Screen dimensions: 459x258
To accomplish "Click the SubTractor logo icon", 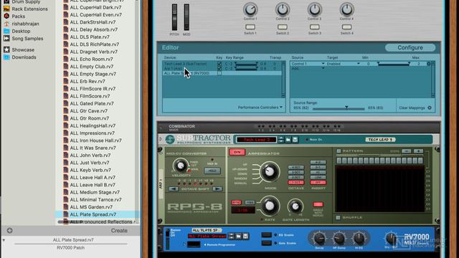I will 170,139.
